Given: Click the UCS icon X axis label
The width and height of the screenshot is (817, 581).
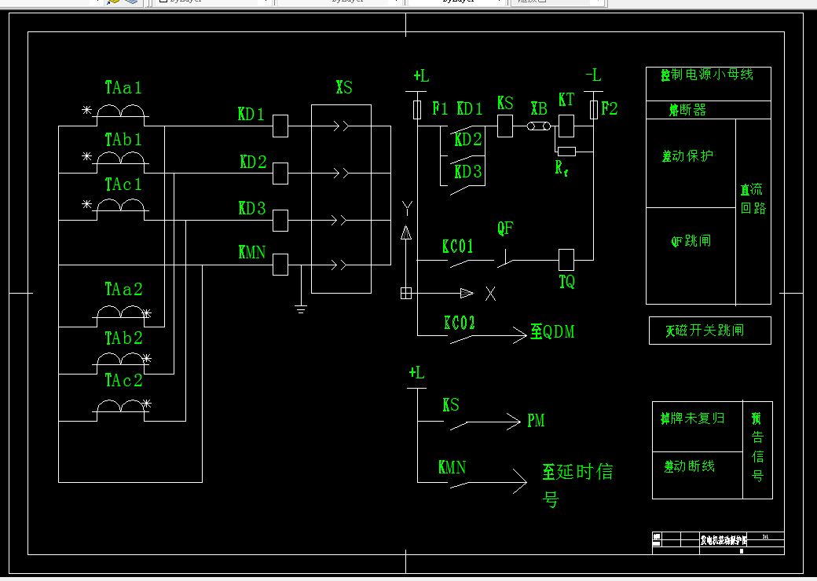Looking at the screenshot, I should (490, 294).
